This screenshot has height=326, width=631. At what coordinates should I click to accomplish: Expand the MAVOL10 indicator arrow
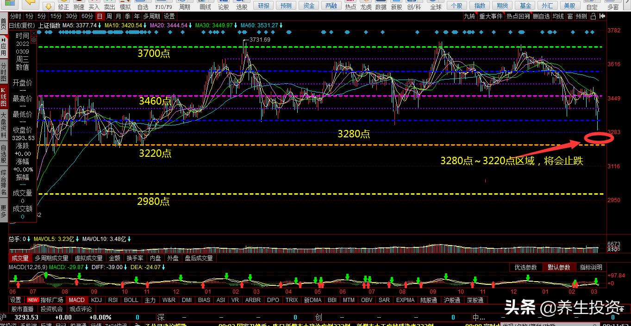click(x=129, y=239)
